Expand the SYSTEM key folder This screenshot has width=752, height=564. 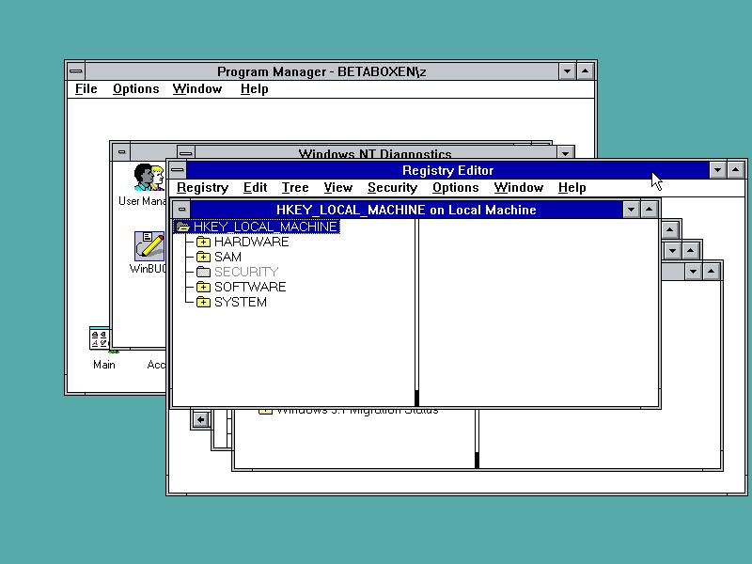tap(203, 302)
